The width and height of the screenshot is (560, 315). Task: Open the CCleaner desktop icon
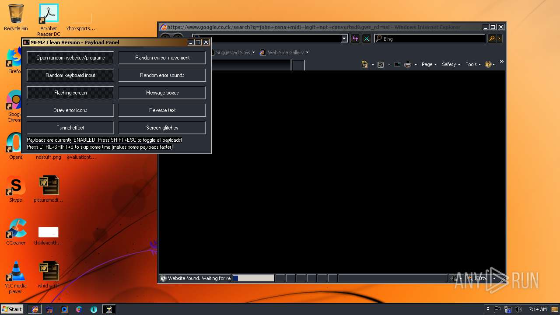click(16, 232)
